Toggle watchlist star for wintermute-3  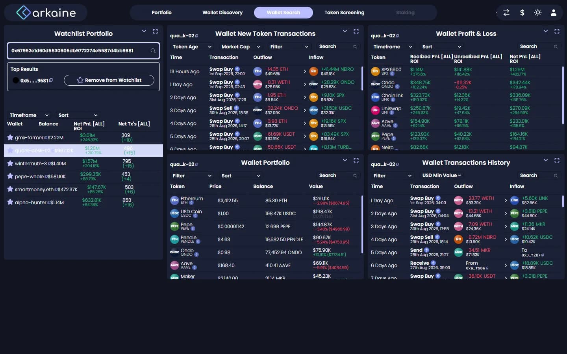[x=10, y=164]
